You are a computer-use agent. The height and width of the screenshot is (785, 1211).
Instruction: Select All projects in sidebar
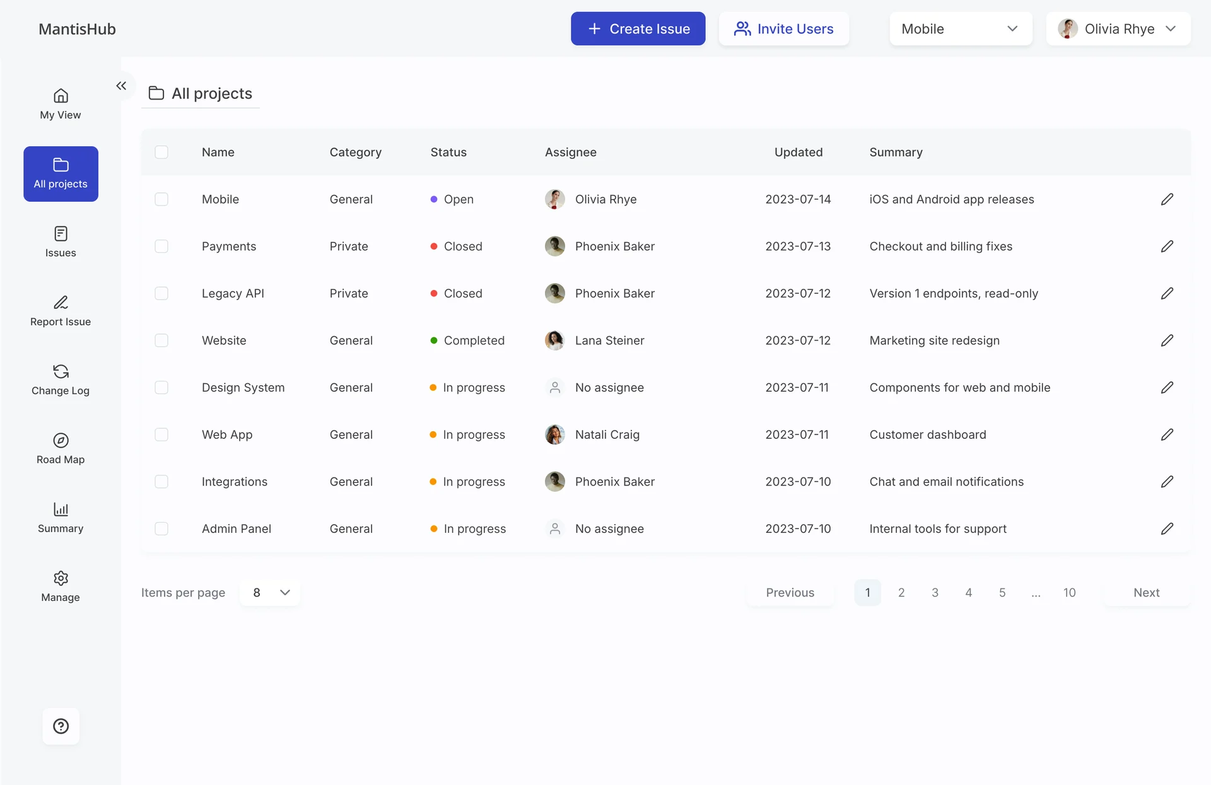point(61,174)
